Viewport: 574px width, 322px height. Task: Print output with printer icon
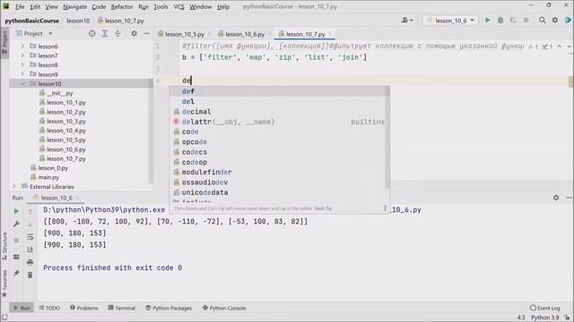[x=30, y=262]
